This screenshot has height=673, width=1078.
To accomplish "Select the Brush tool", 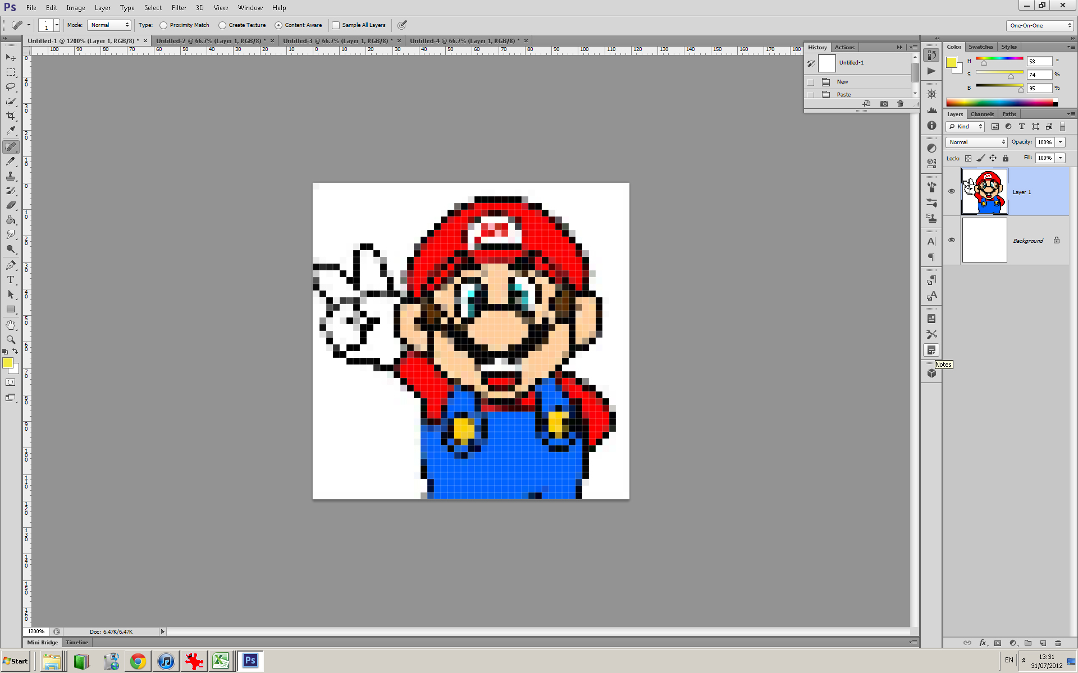I will tap(11, 162).
